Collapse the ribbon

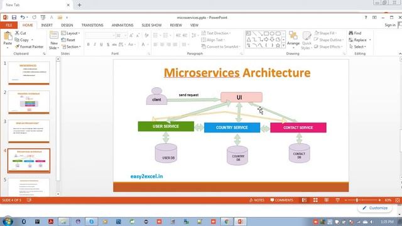point(400,53)
